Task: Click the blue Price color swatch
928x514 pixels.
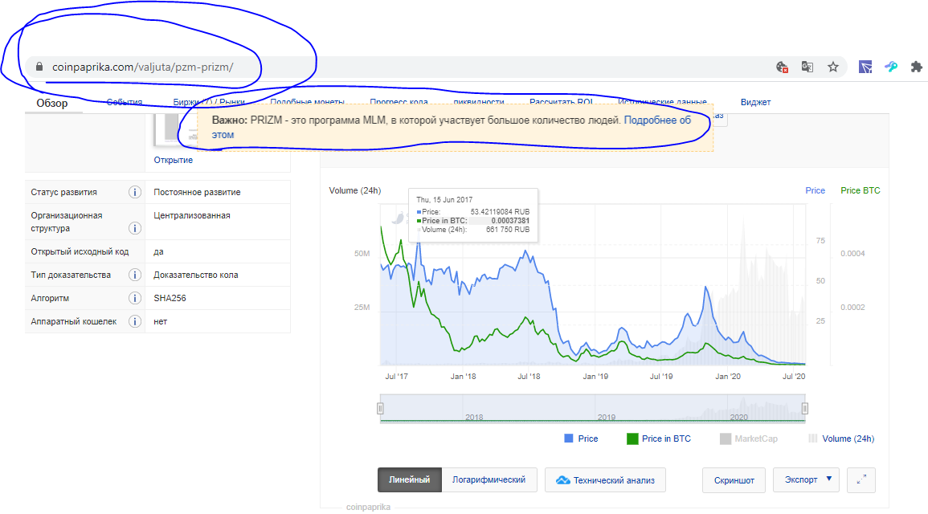Action: 569,439
